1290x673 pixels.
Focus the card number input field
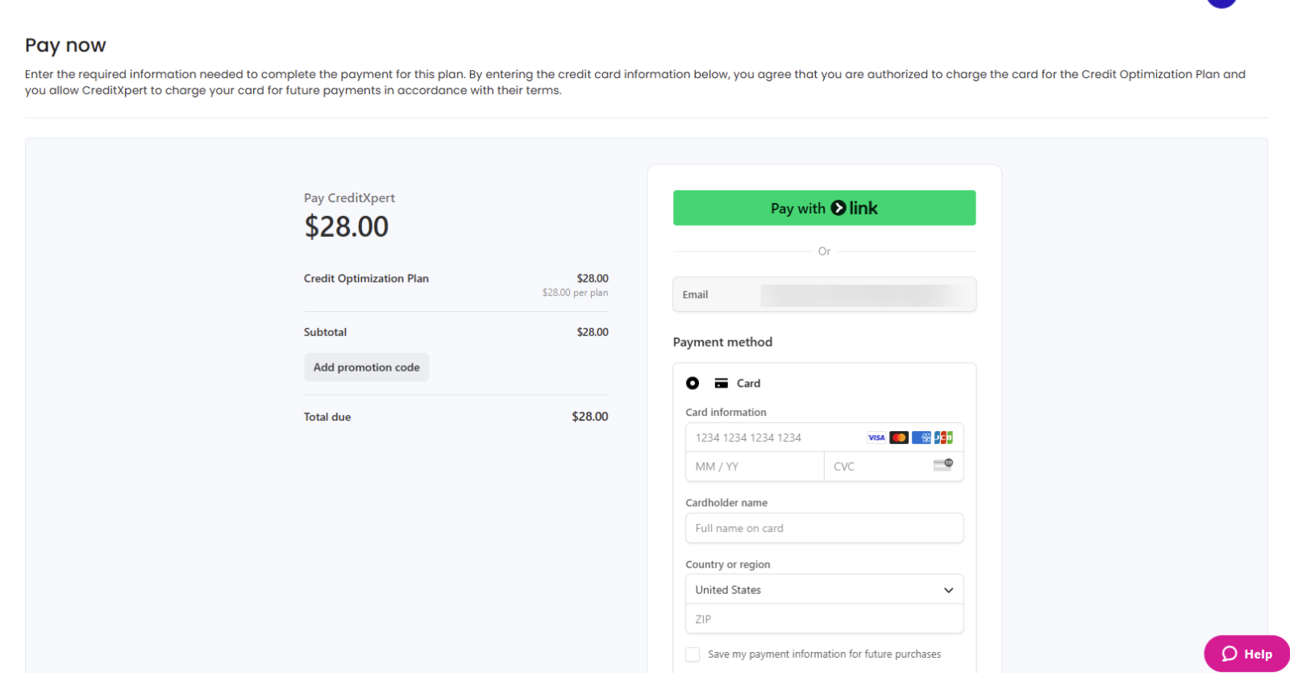[774, 438]
